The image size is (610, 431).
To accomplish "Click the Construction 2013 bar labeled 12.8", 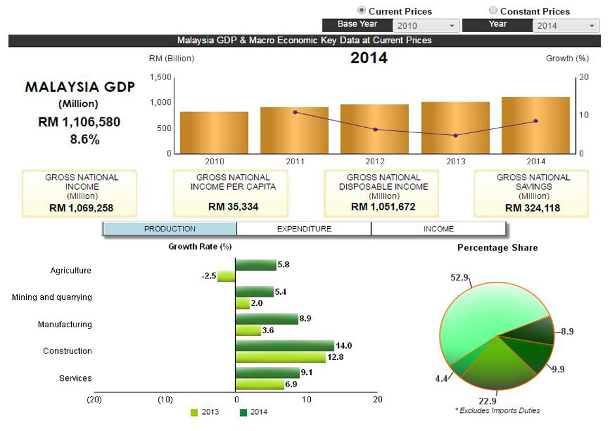I will (280, 357).
